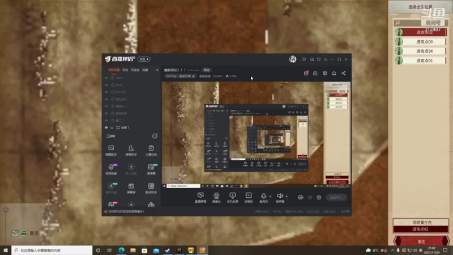
Task: Toggle the preview eye icon in bottom bar
Action: 310,197
